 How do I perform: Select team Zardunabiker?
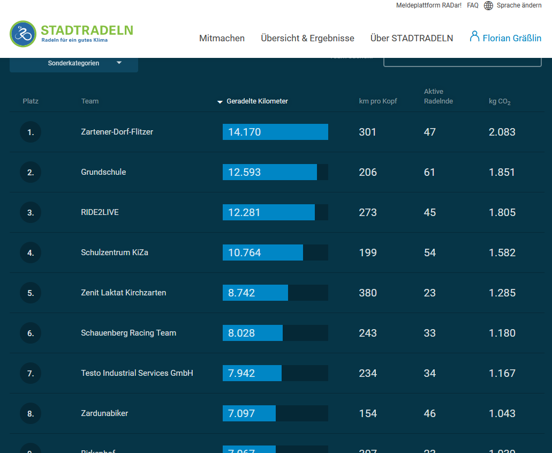[104, 413]
